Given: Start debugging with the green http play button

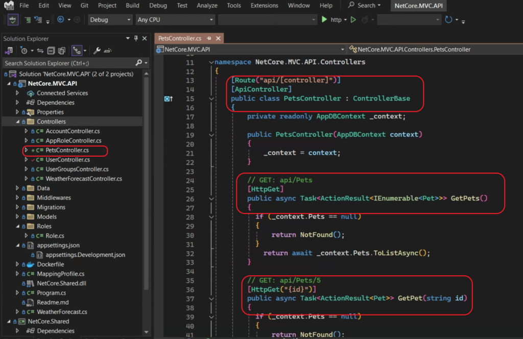Looking at the screenshot, I should (x=325, y=20).
